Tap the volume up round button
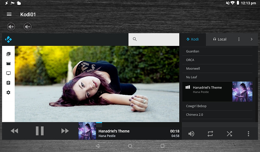The height and width of the screenshot is (152, 260). coord(11,27)
